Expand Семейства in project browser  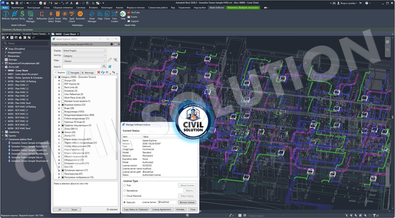3,132
